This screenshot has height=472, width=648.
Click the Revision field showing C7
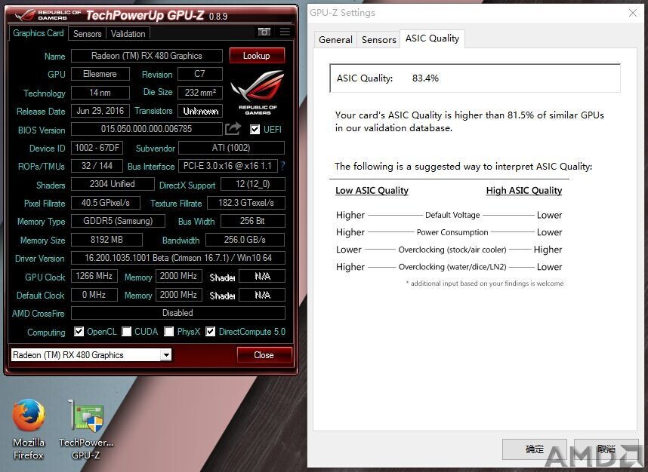tap(199, 74)
